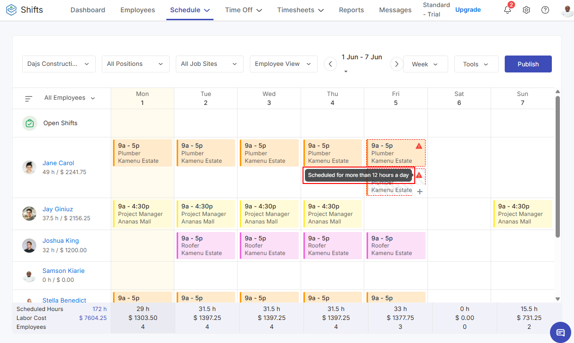This screenshot has height=343, width=574.
Task: Open the notifications bell
Action: click(508, 10)
